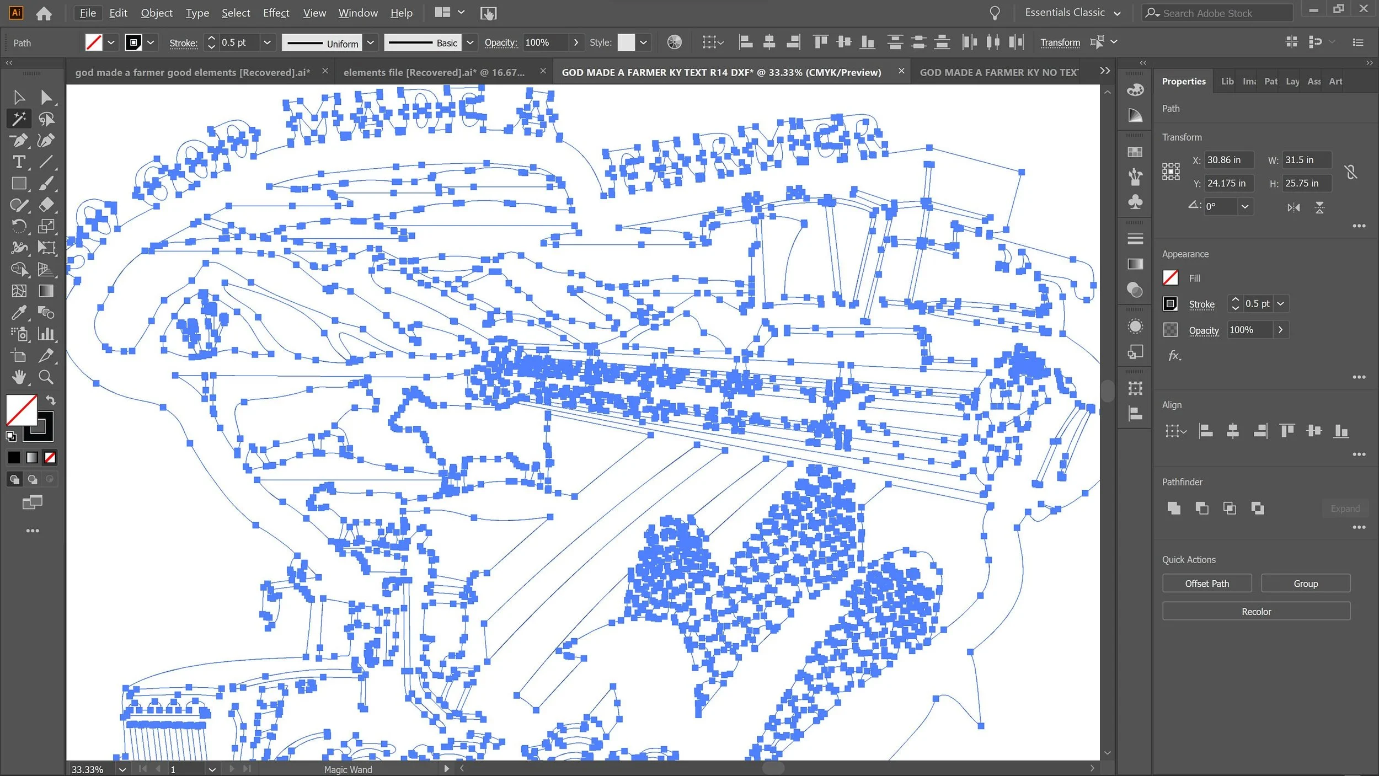Open the stroke weight dropdown
1379x776 pixels.
[267, 42]
